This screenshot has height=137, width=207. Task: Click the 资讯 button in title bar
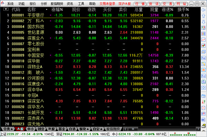pos(154,4)
